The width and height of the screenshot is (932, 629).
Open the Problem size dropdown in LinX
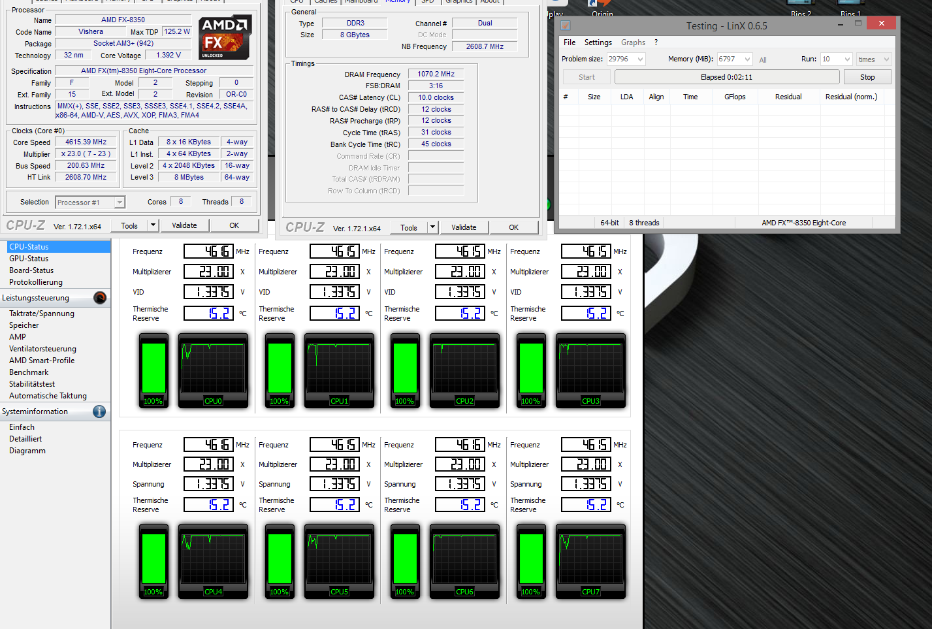(x=640, y=59)
